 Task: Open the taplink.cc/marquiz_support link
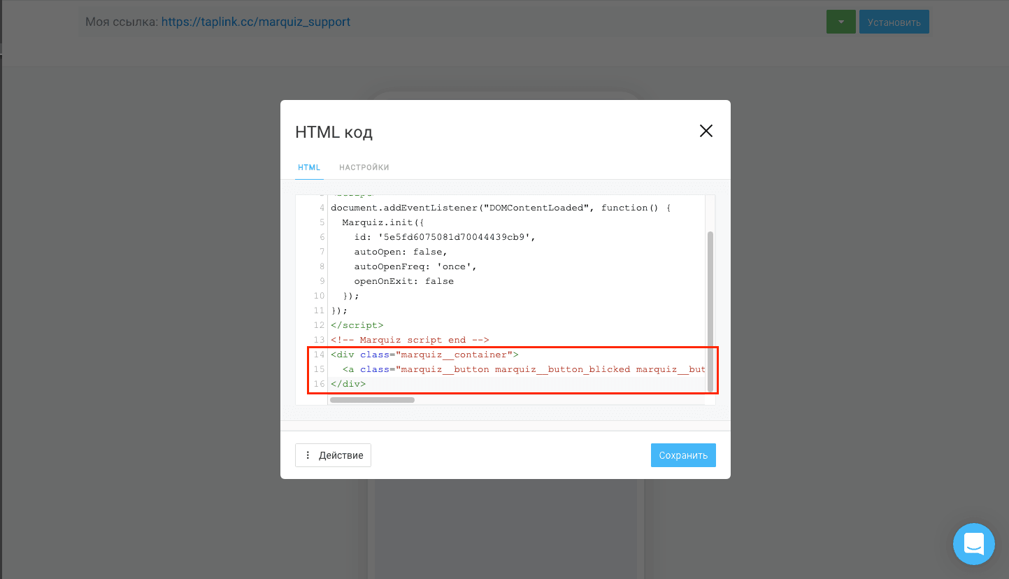click(256, 22)
